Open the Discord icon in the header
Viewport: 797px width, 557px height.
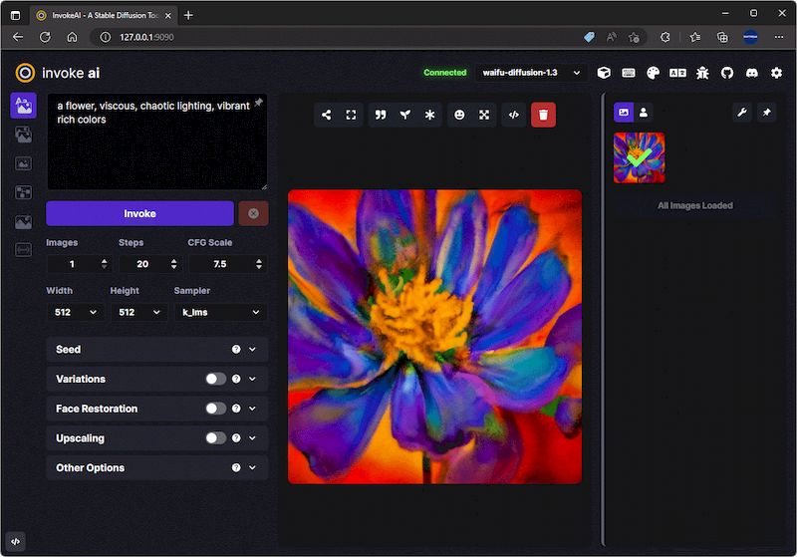click(751, 73)
